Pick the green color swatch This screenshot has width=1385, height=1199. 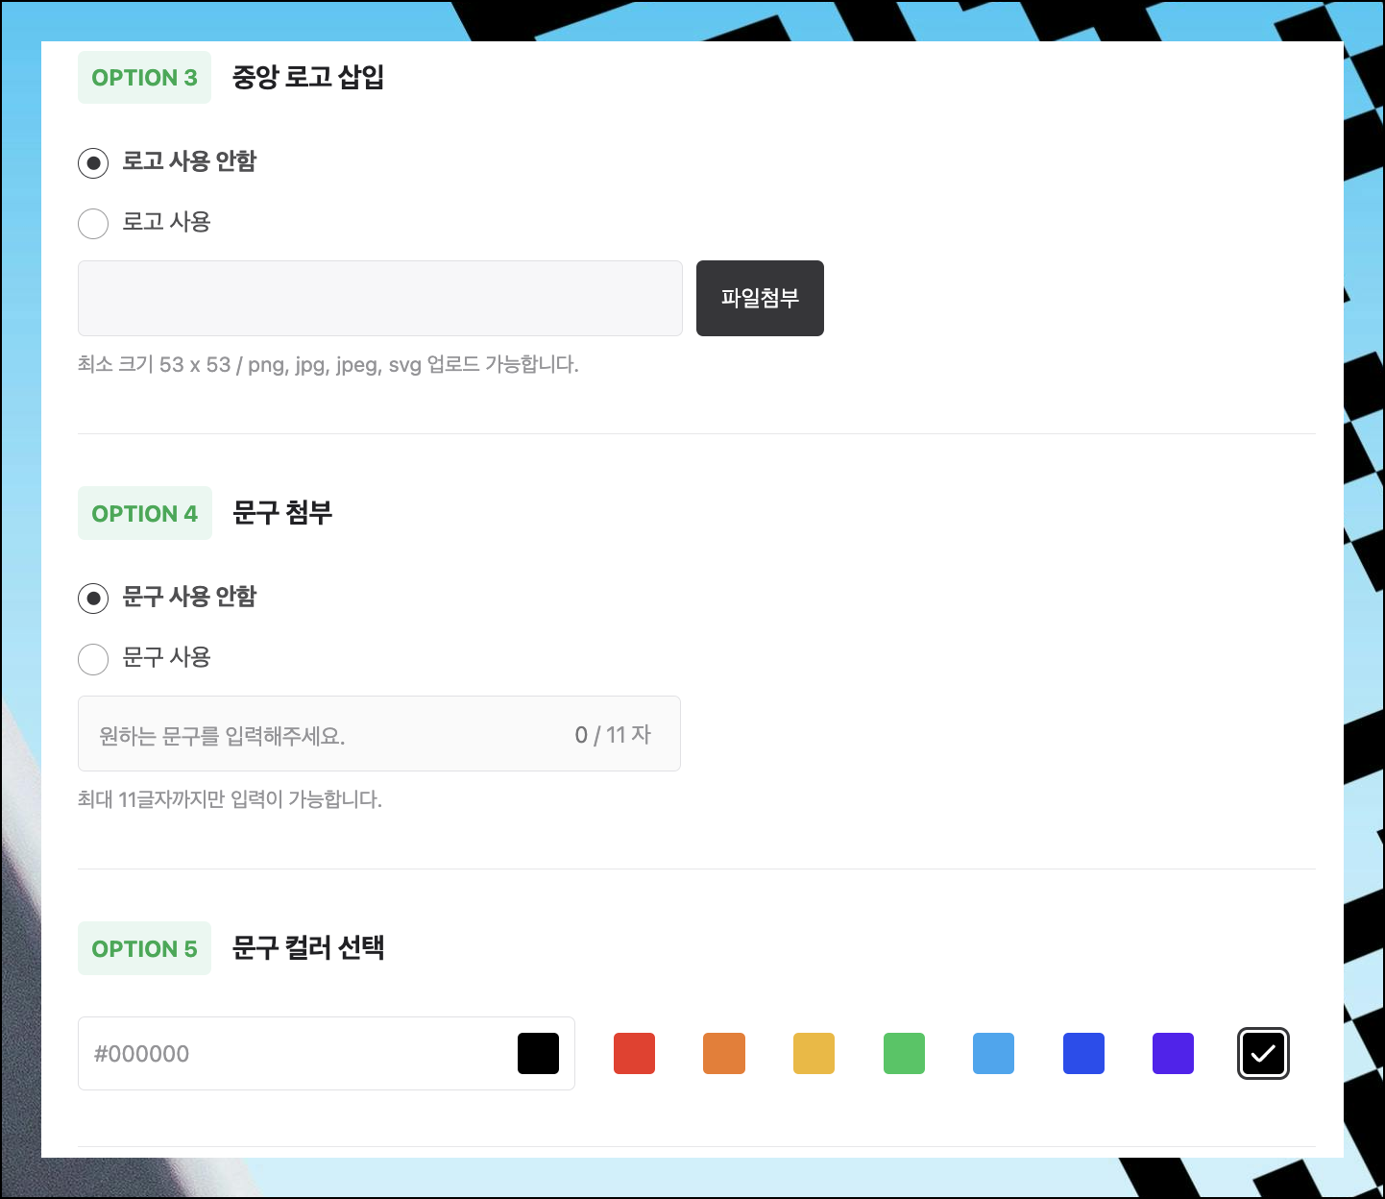(904, 1053)
